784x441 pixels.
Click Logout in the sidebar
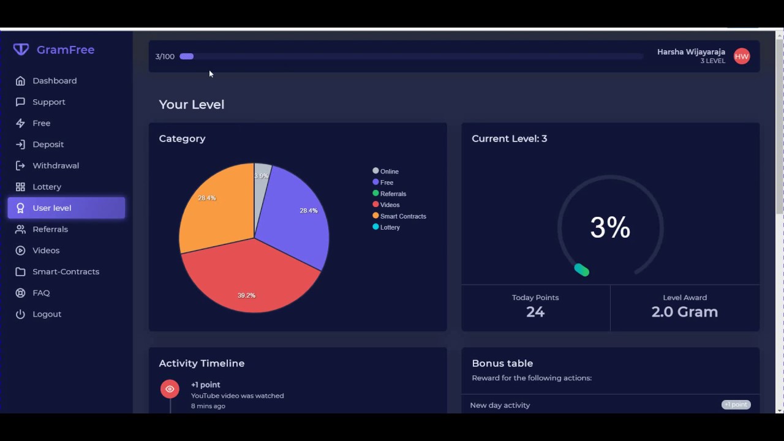66,314
